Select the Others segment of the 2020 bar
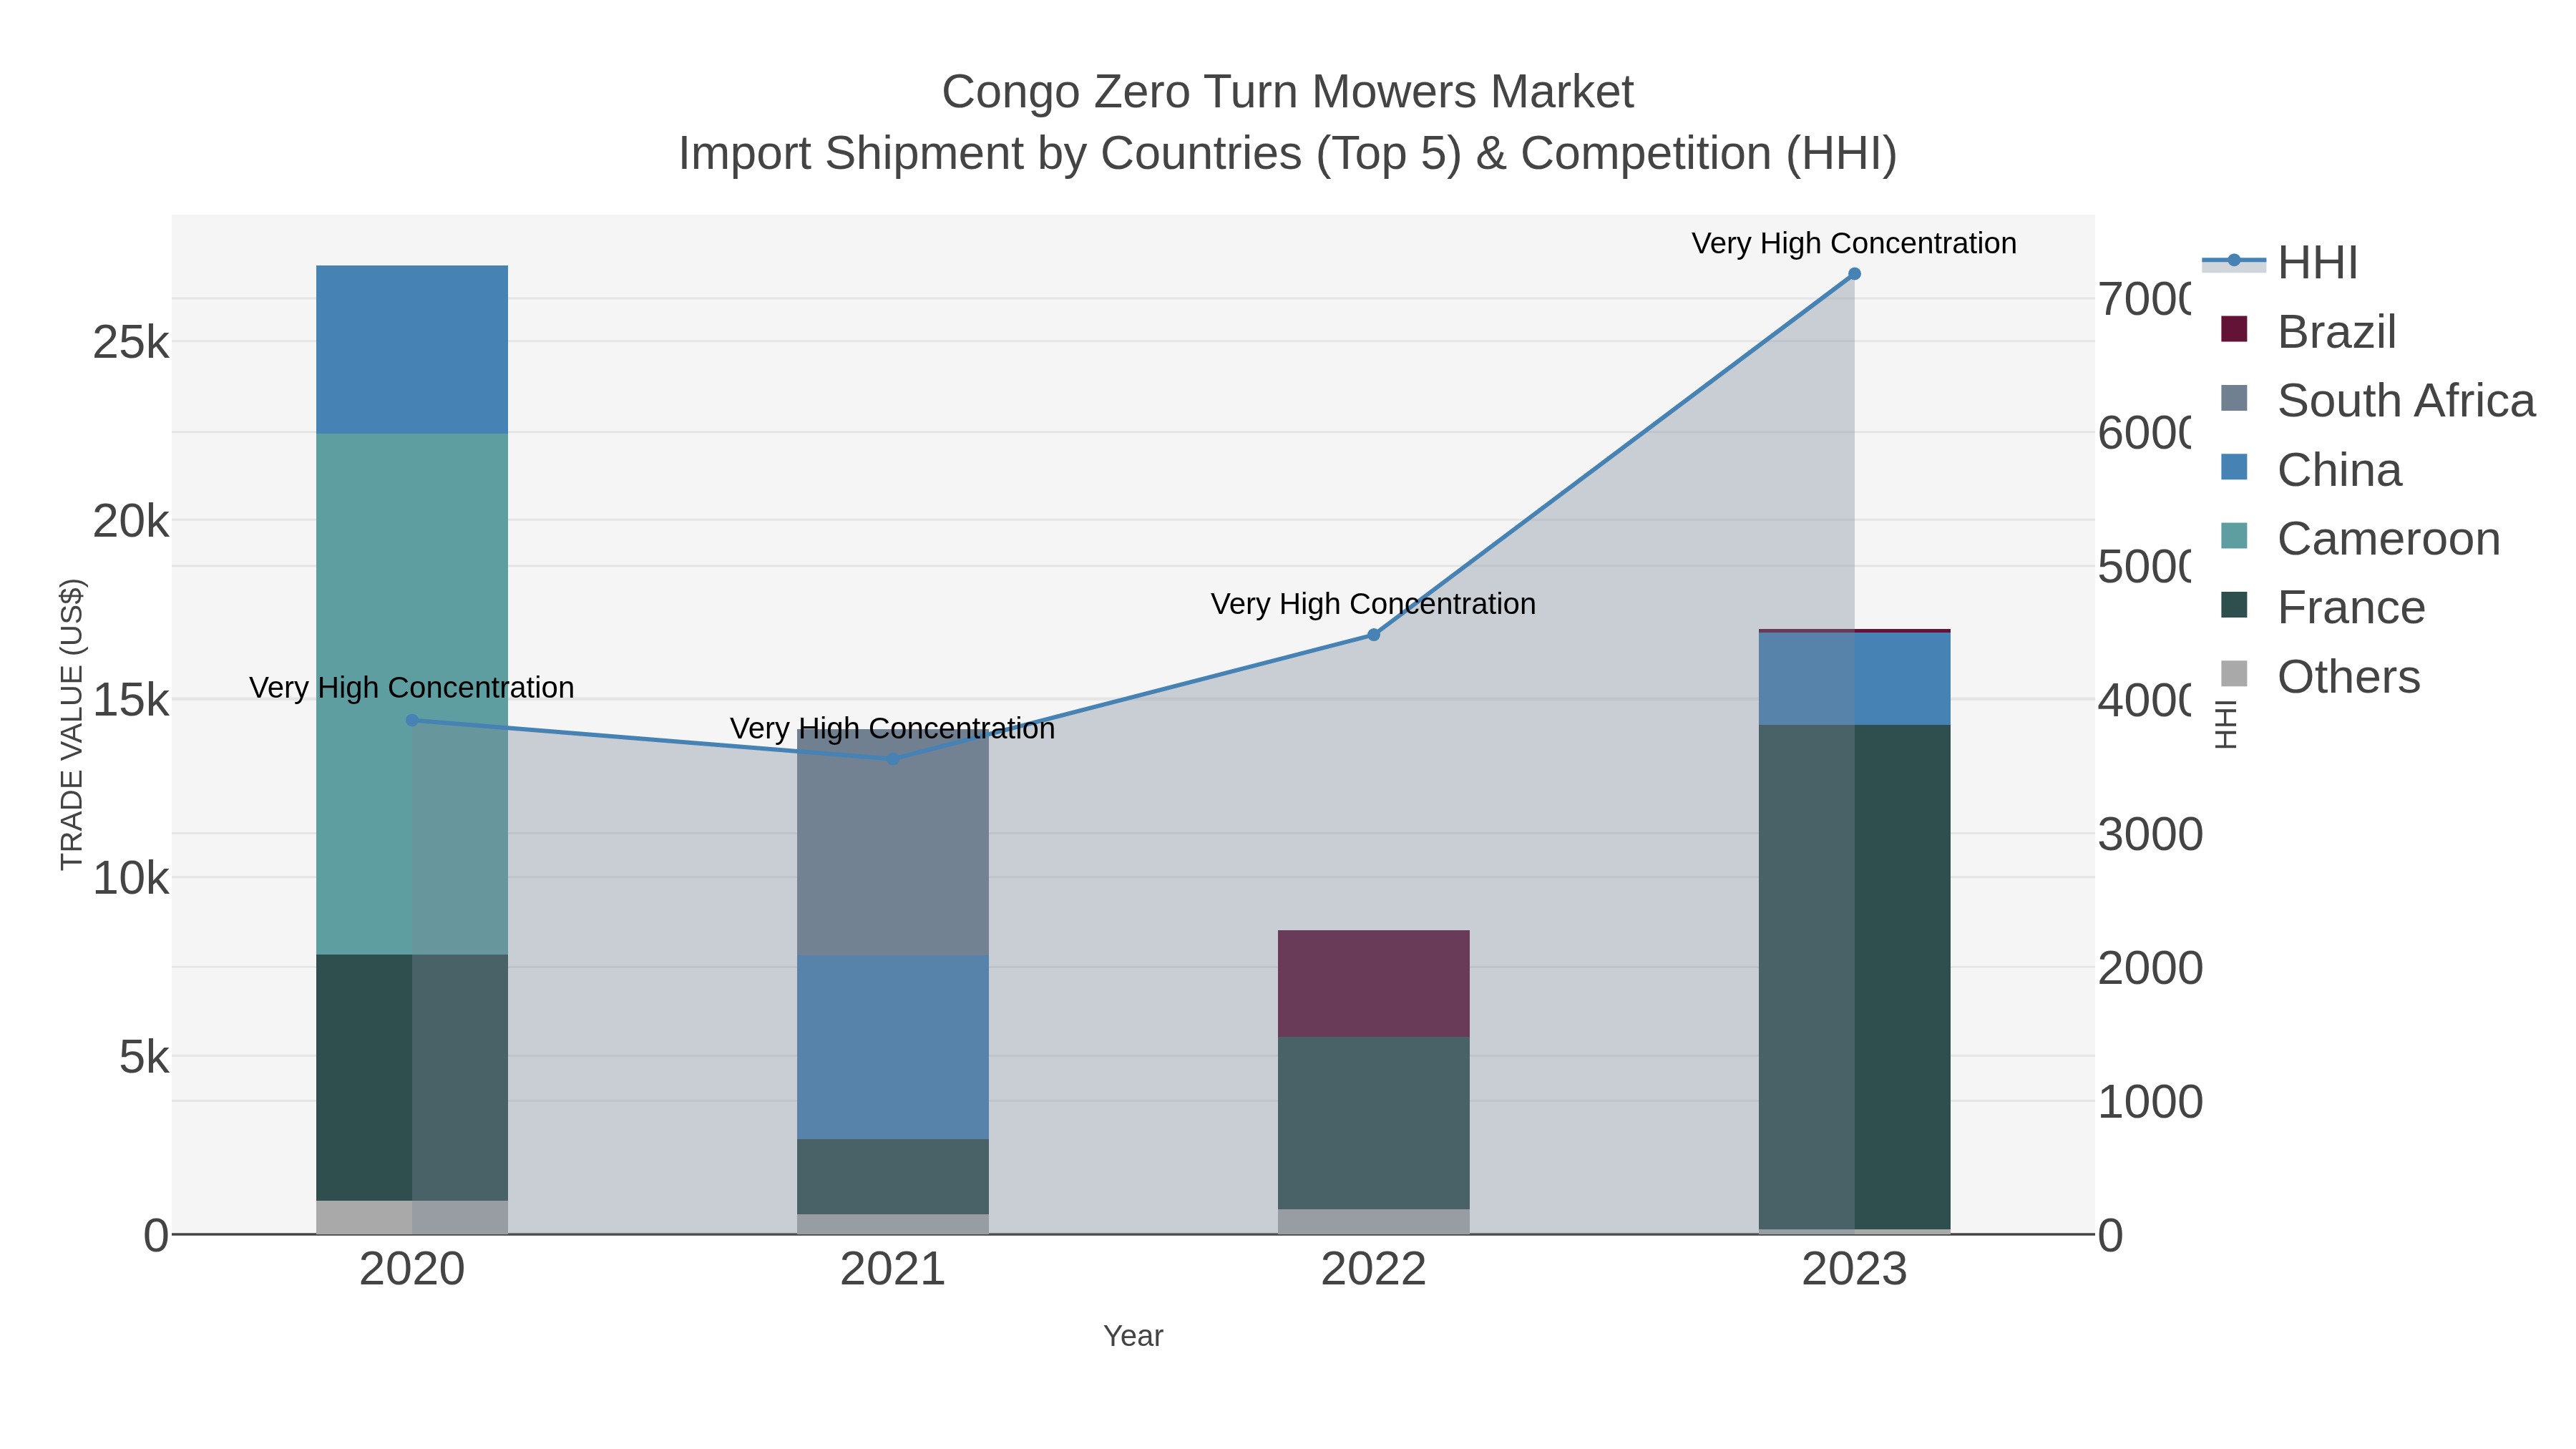 (412, 1218)
